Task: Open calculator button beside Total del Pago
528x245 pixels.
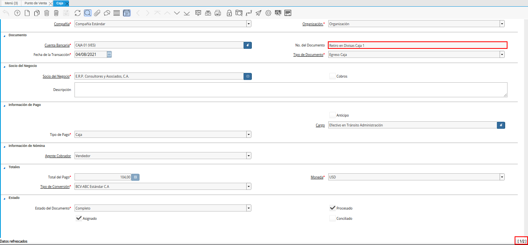Action: 136,177
